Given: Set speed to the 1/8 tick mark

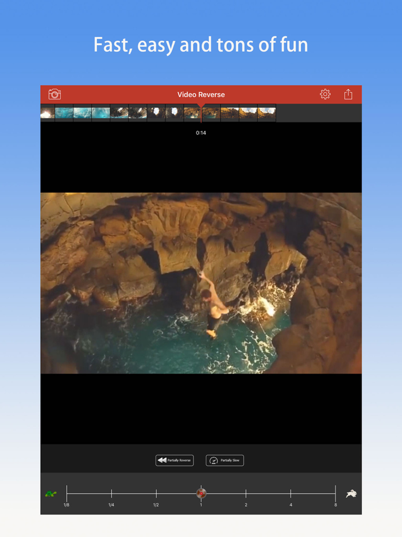Looking at the screenshot, I should click(67, 493).
